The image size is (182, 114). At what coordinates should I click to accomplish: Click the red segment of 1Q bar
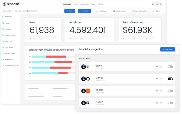coord(56,57)
